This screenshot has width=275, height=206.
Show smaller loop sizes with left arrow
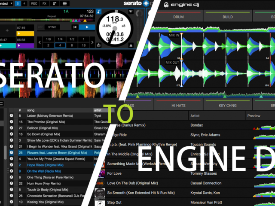40,42
